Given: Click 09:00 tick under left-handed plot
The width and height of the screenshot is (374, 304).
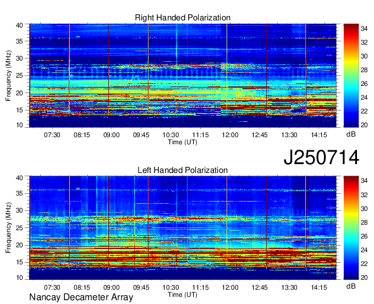Looking at the screenshot, I should pos(112,287).
